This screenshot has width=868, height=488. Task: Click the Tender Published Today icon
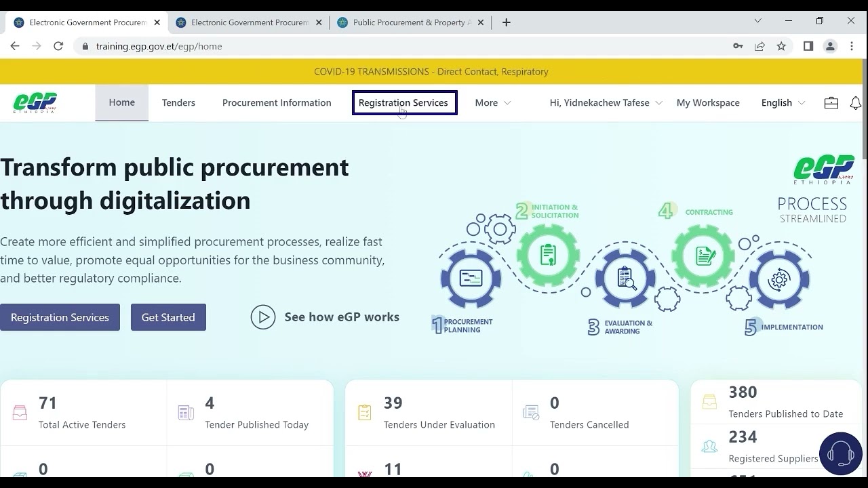point(186,412)
